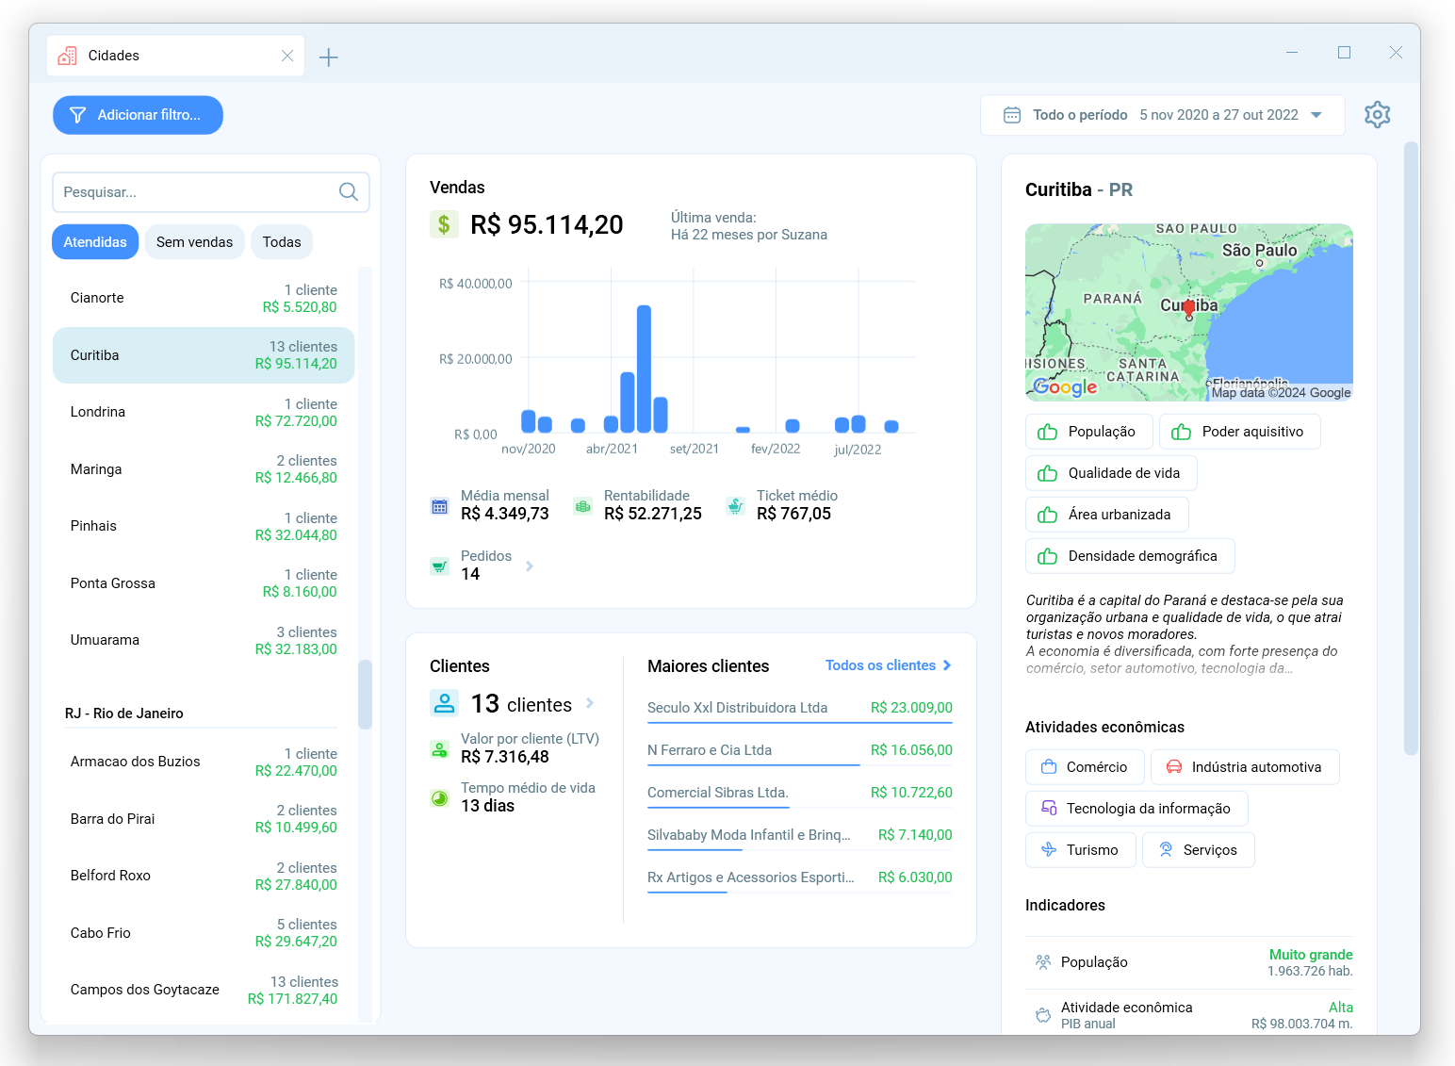This screenshot has height=1066, width=1455.
Task: Click the search magnifier icon
Action: coord(349,192)
